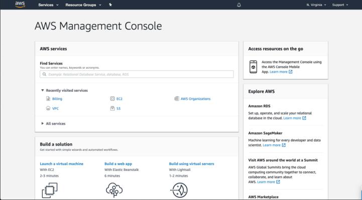Open Build using virtual servers wizard
Viewport: 362px width, 200px height.
[192, 163]
